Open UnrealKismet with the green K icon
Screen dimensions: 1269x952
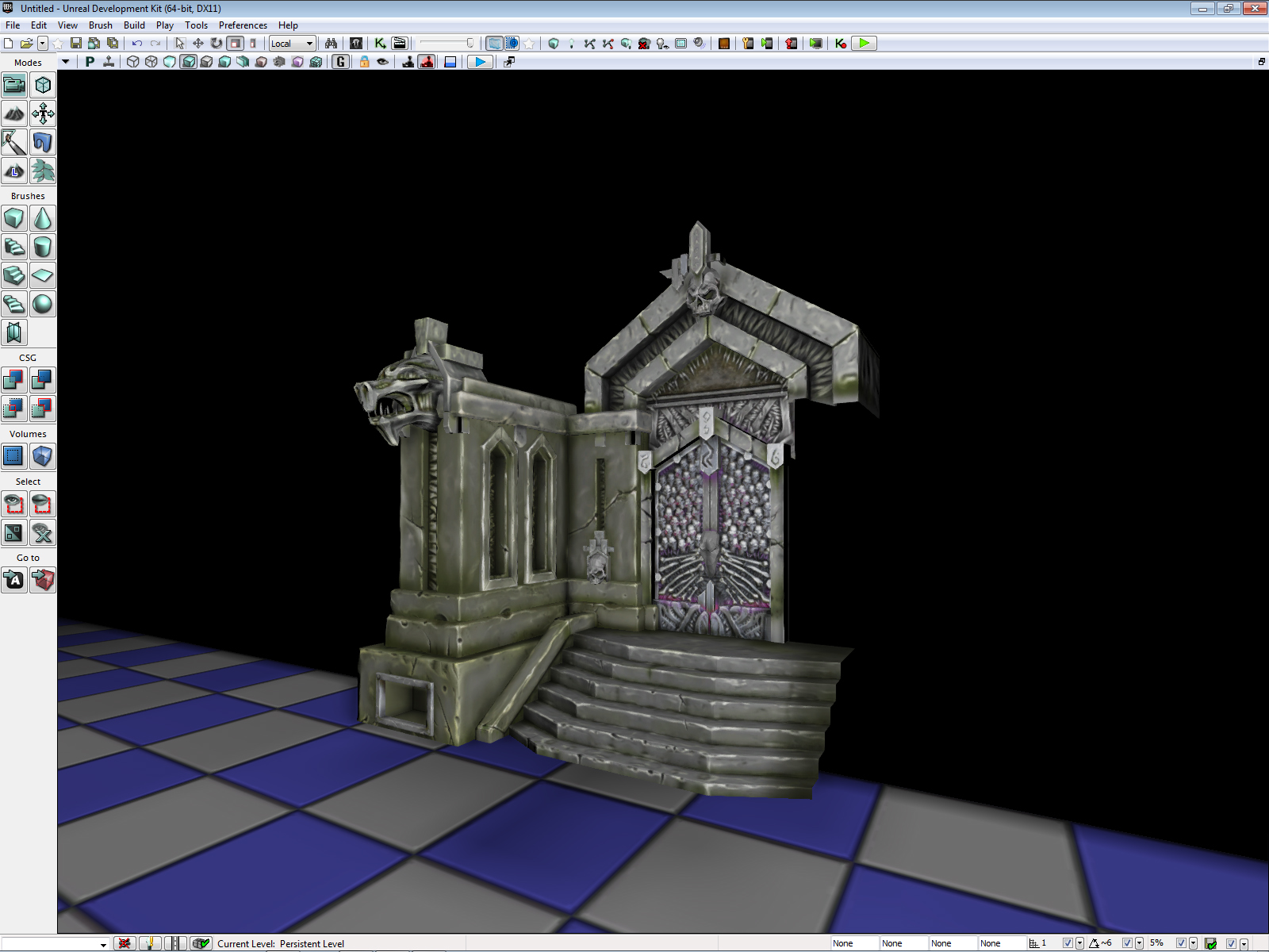381,44
